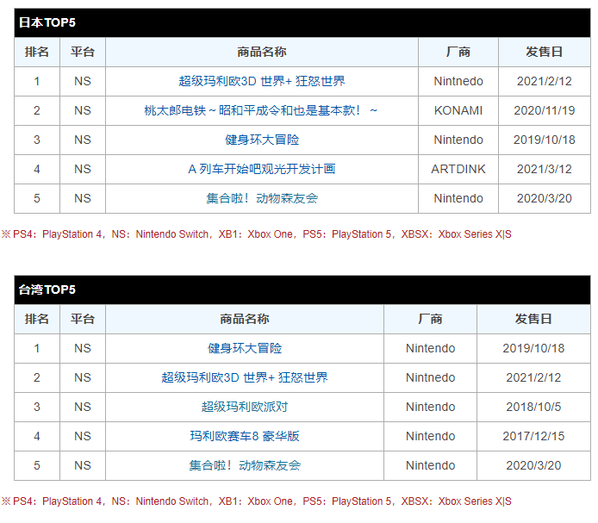This screenshot has width=598, height=523.
Task: Click the platform legend below 台湾TOP5 table
Action: click(x=256, y=501)
